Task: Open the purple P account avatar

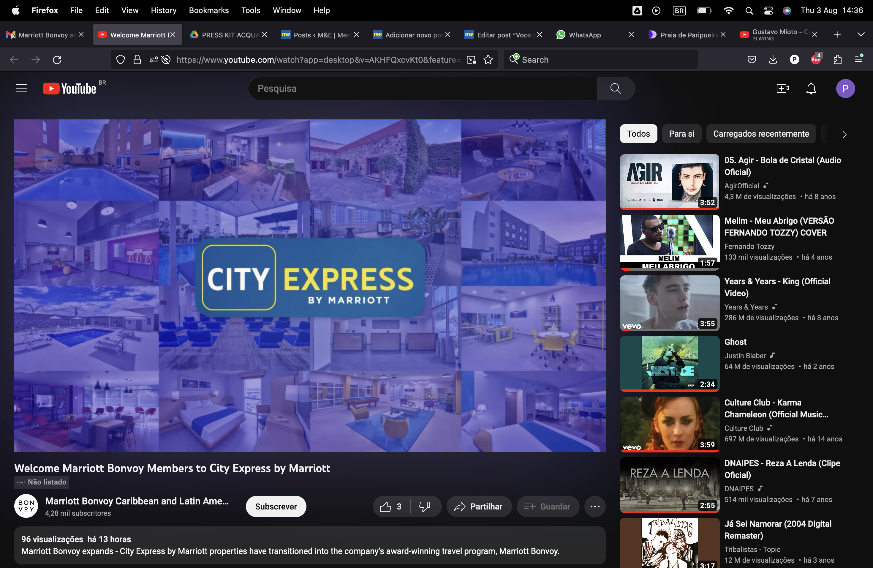Action: [845, 89]
